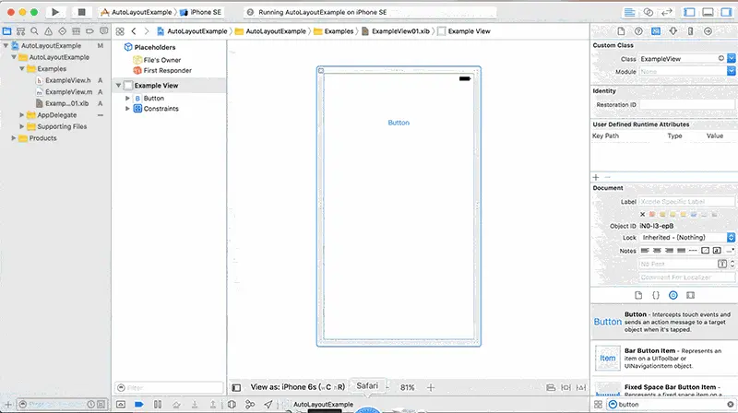Show the Quick Help inspector
Screen dimensions: 738x413
click(638, 31)
